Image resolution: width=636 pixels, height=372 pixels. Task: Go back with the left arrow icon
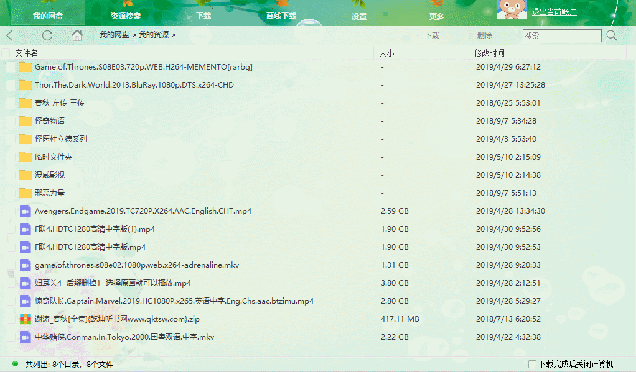[x=10, y=35]
